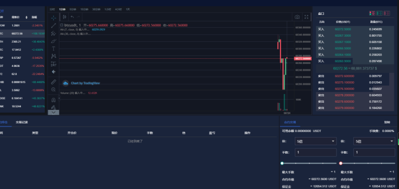Screen dimensions: 399x189
Task: Take a chart snapshot with camera icon
Action: (x=297, y=17)
